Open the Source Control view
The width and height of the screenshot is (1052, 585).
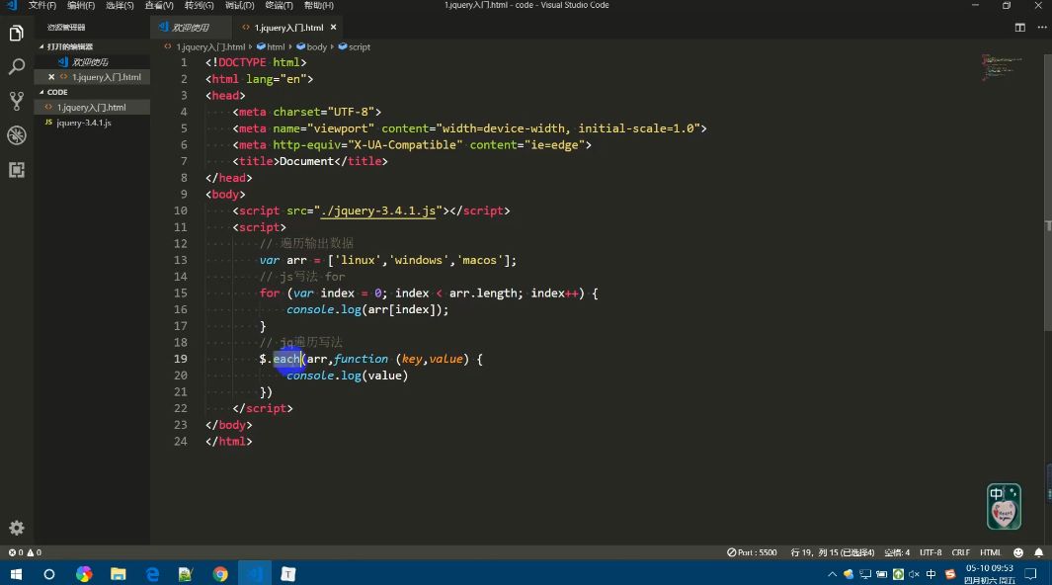pos(16,101)
